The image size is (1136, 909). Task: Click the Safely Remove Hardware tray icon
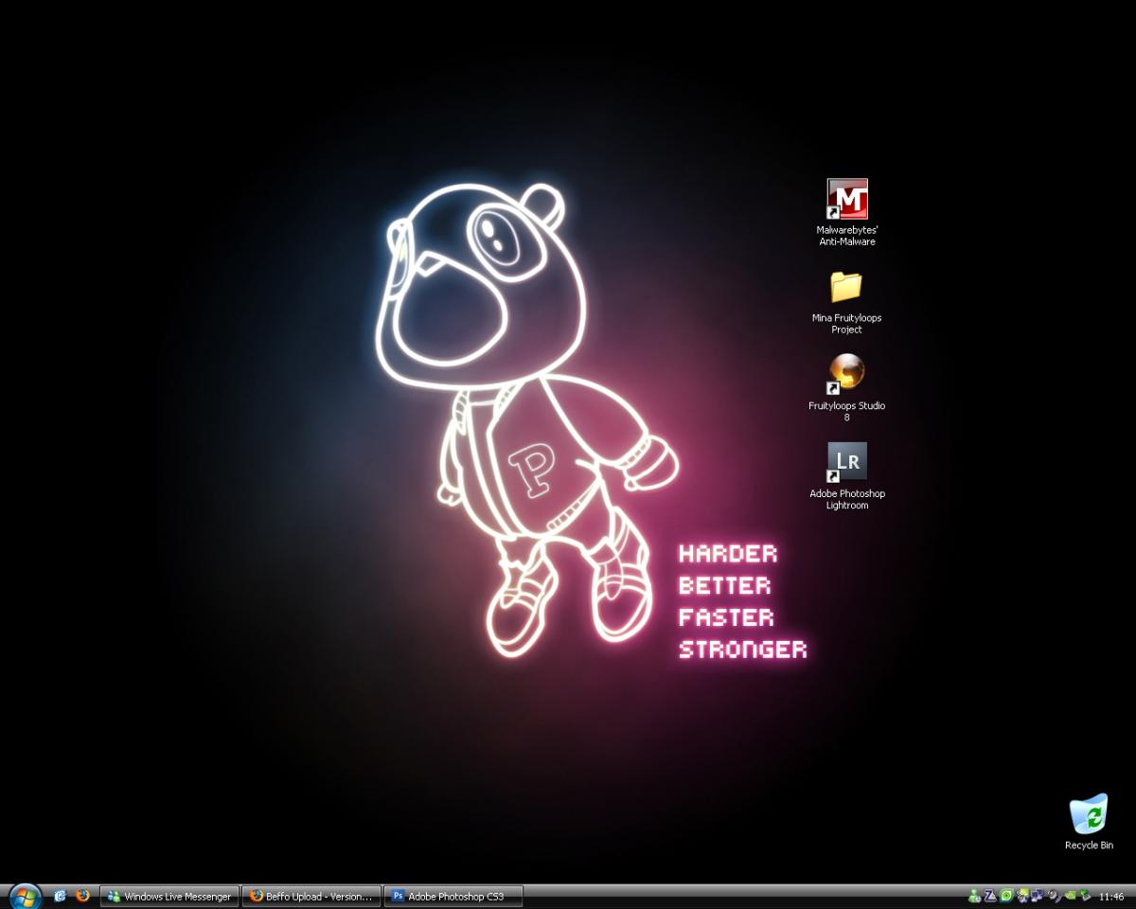click(x=1085, y=896)
